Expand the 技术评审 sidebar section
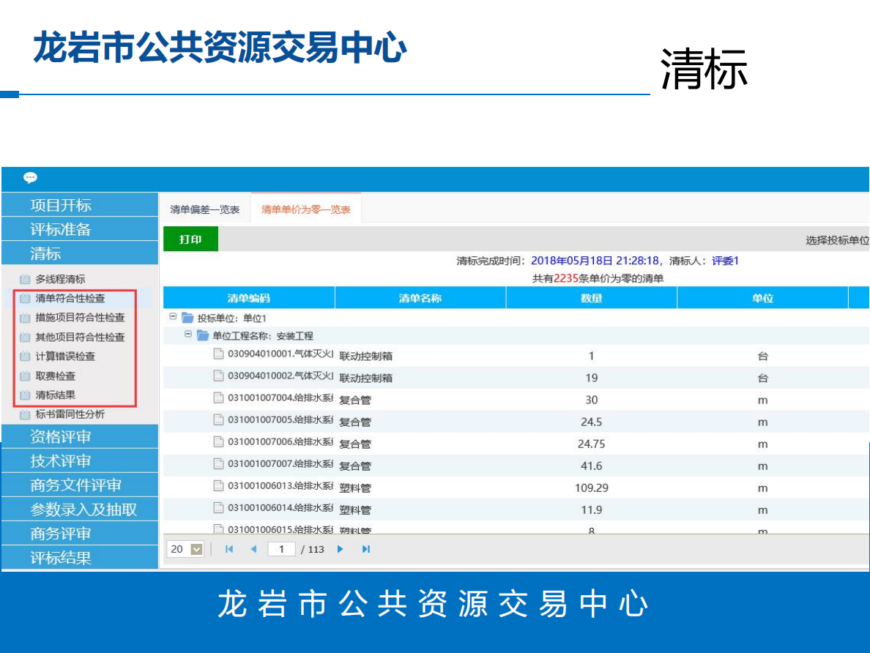Image resolution: width=870 pixels, height=653 pixels. click(x=80, y=461)
